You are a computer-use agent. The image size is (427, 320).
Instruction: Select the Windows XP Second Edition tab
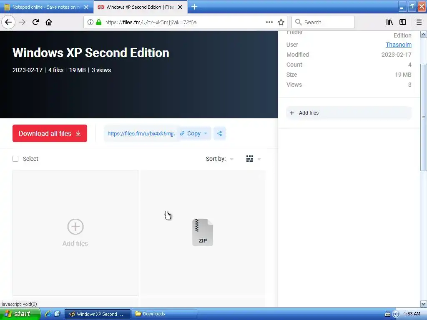tap(140, 7)
